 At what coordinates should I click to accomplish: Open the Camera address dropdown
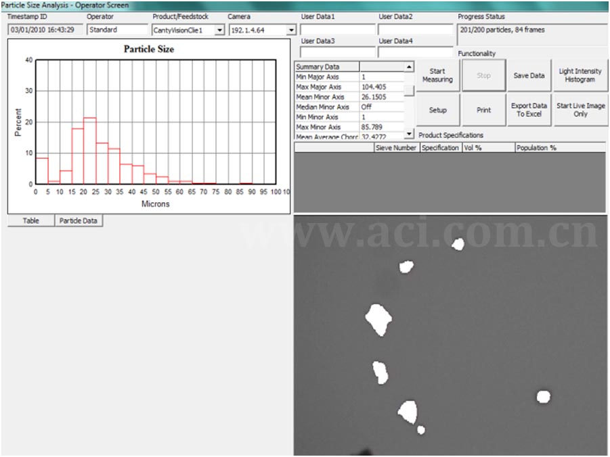coord(291,30)
